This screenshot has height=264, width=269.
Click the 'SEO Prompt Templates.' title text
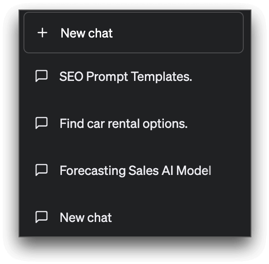click(x=125, y=76)
